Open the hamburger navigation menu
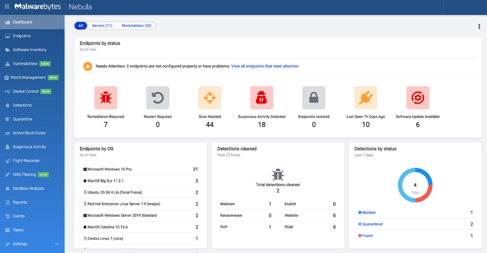 click(x=7, y=7)
